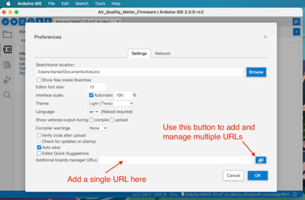Image resolution: width=305 pixels, height=200 pixels.
Task: Enable verbose output during upload
Action: pyautogui.click(x=112, y=120)
